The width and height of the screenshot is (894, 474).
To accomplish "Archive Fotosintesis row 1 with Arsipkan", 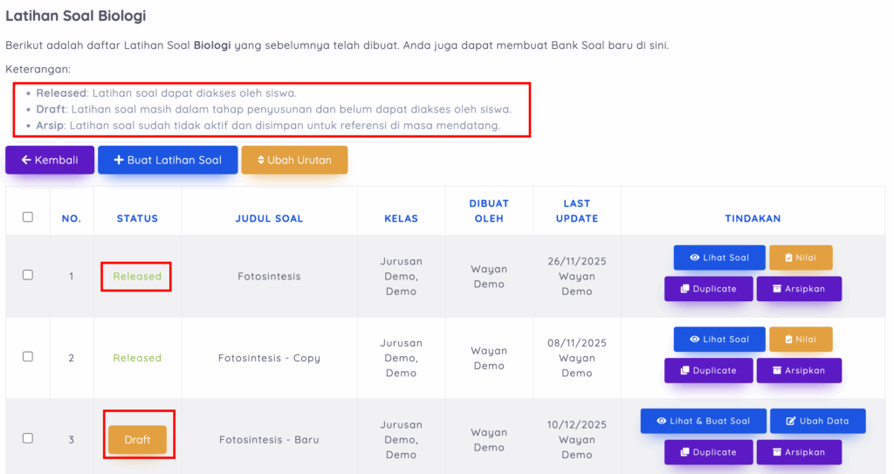I will [799, 289].
